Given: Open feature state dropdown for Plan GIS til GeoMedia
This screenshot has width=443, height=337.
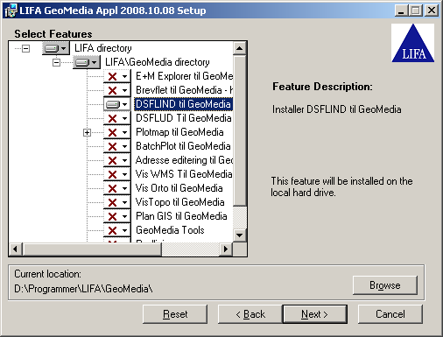Looking at the screenshot, I should 117,216.
